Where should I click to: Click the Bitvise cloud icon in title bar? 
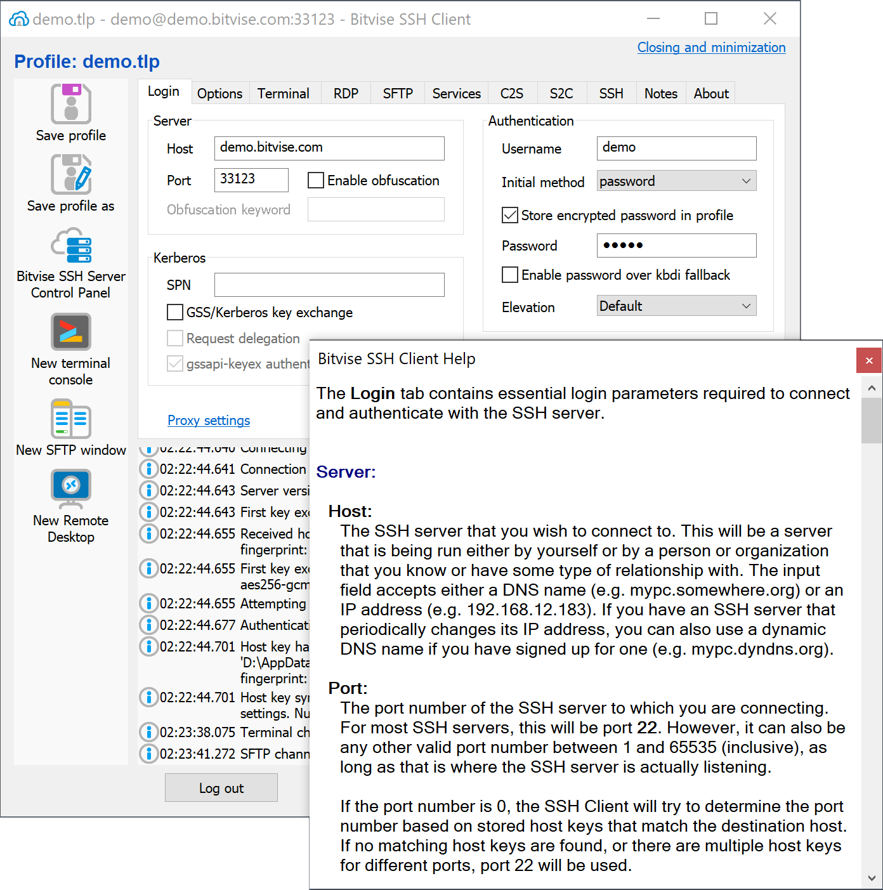click(x=18, y=19)
